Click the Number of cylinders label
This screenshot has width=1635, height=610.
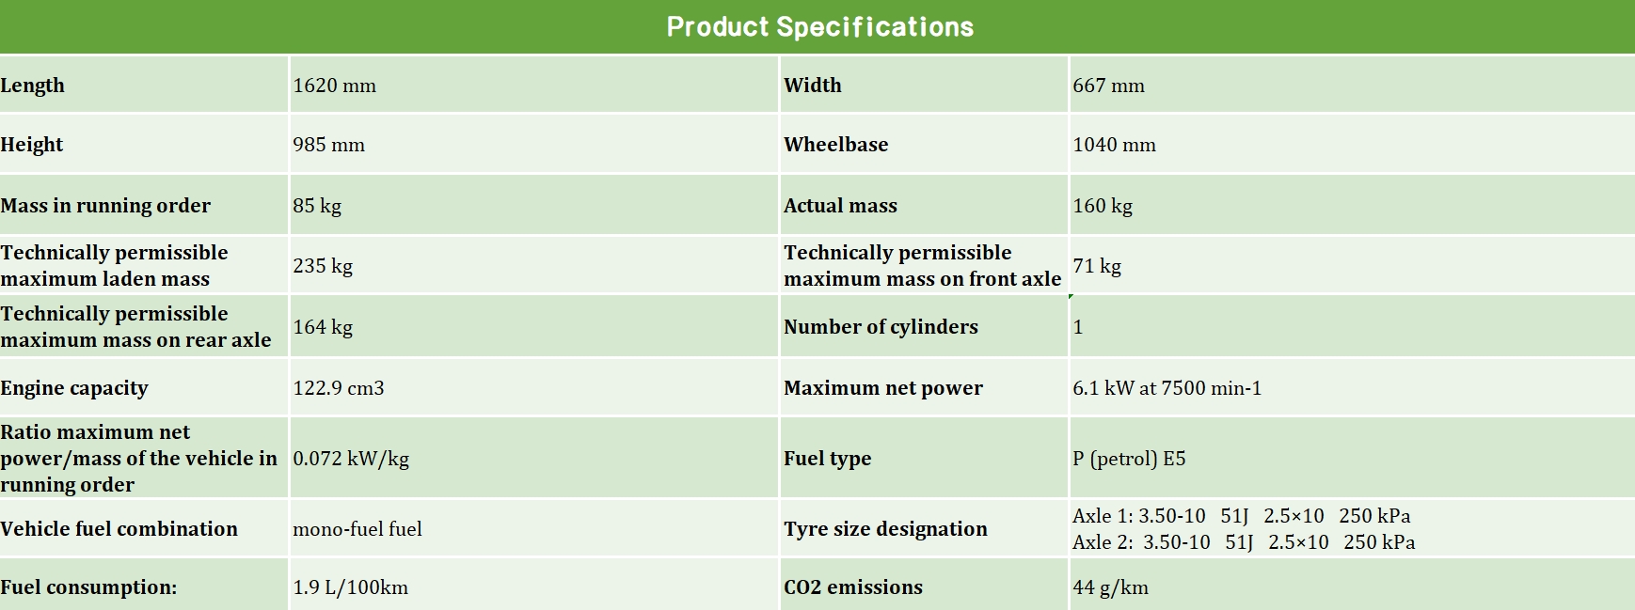pyautogui.click(x=881, y=327)
